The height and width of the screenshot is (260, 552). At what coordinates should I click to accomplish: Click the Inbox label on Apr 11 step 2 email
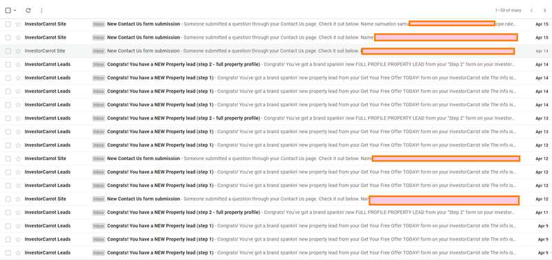pos(99,212)
